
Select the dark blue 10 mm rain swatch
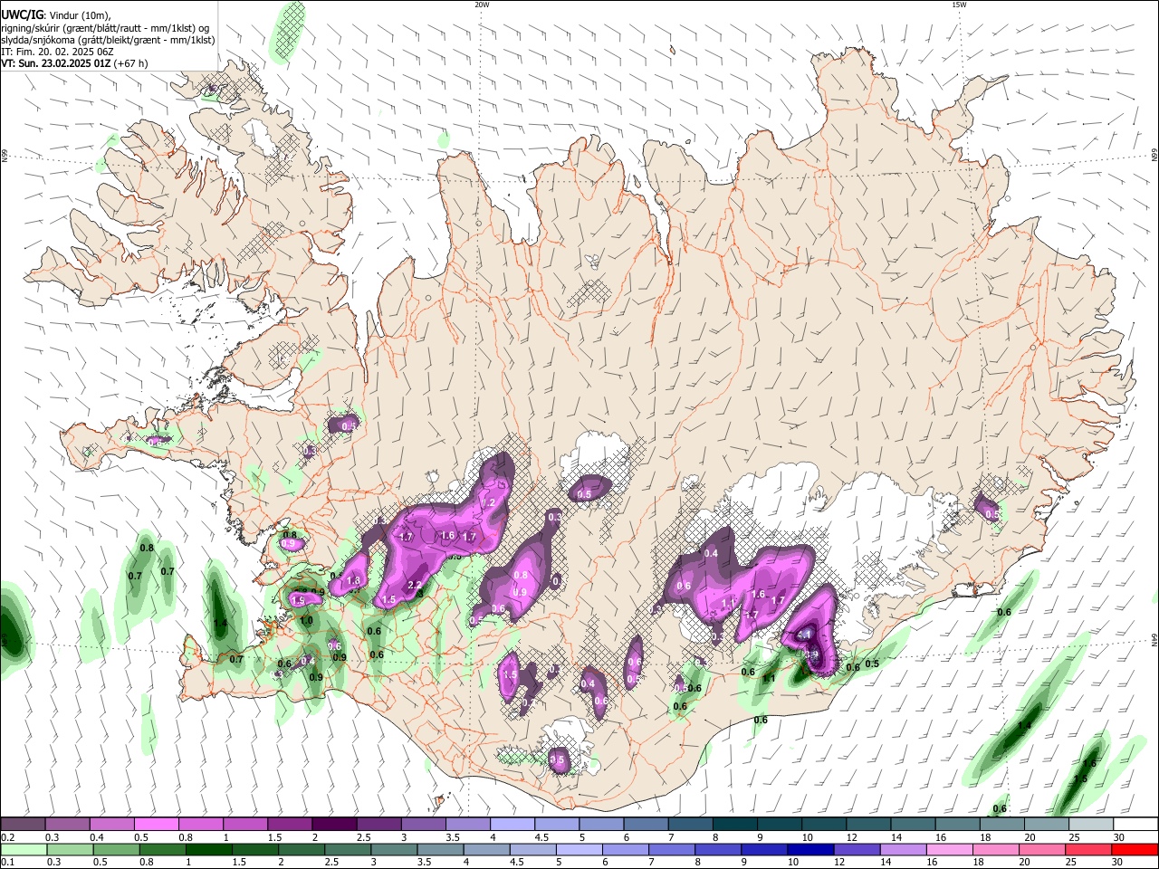(809, 849)
